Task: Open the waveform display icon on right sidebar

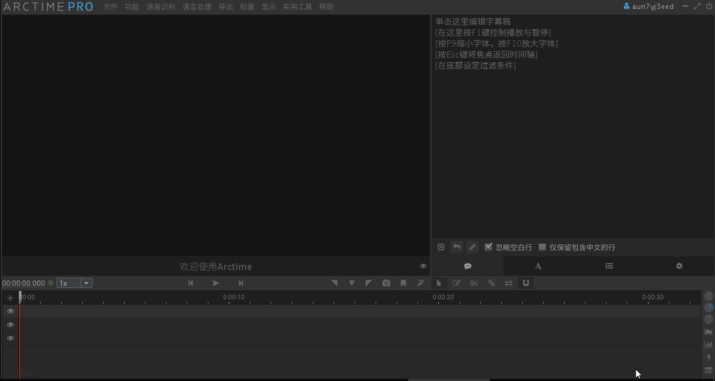Action: (709, 331)
